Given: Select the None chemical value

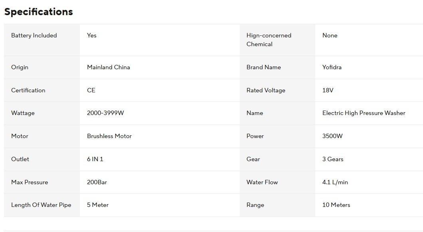Looking at the screenshot, I should pyautogui.click(x=330, y=35).
